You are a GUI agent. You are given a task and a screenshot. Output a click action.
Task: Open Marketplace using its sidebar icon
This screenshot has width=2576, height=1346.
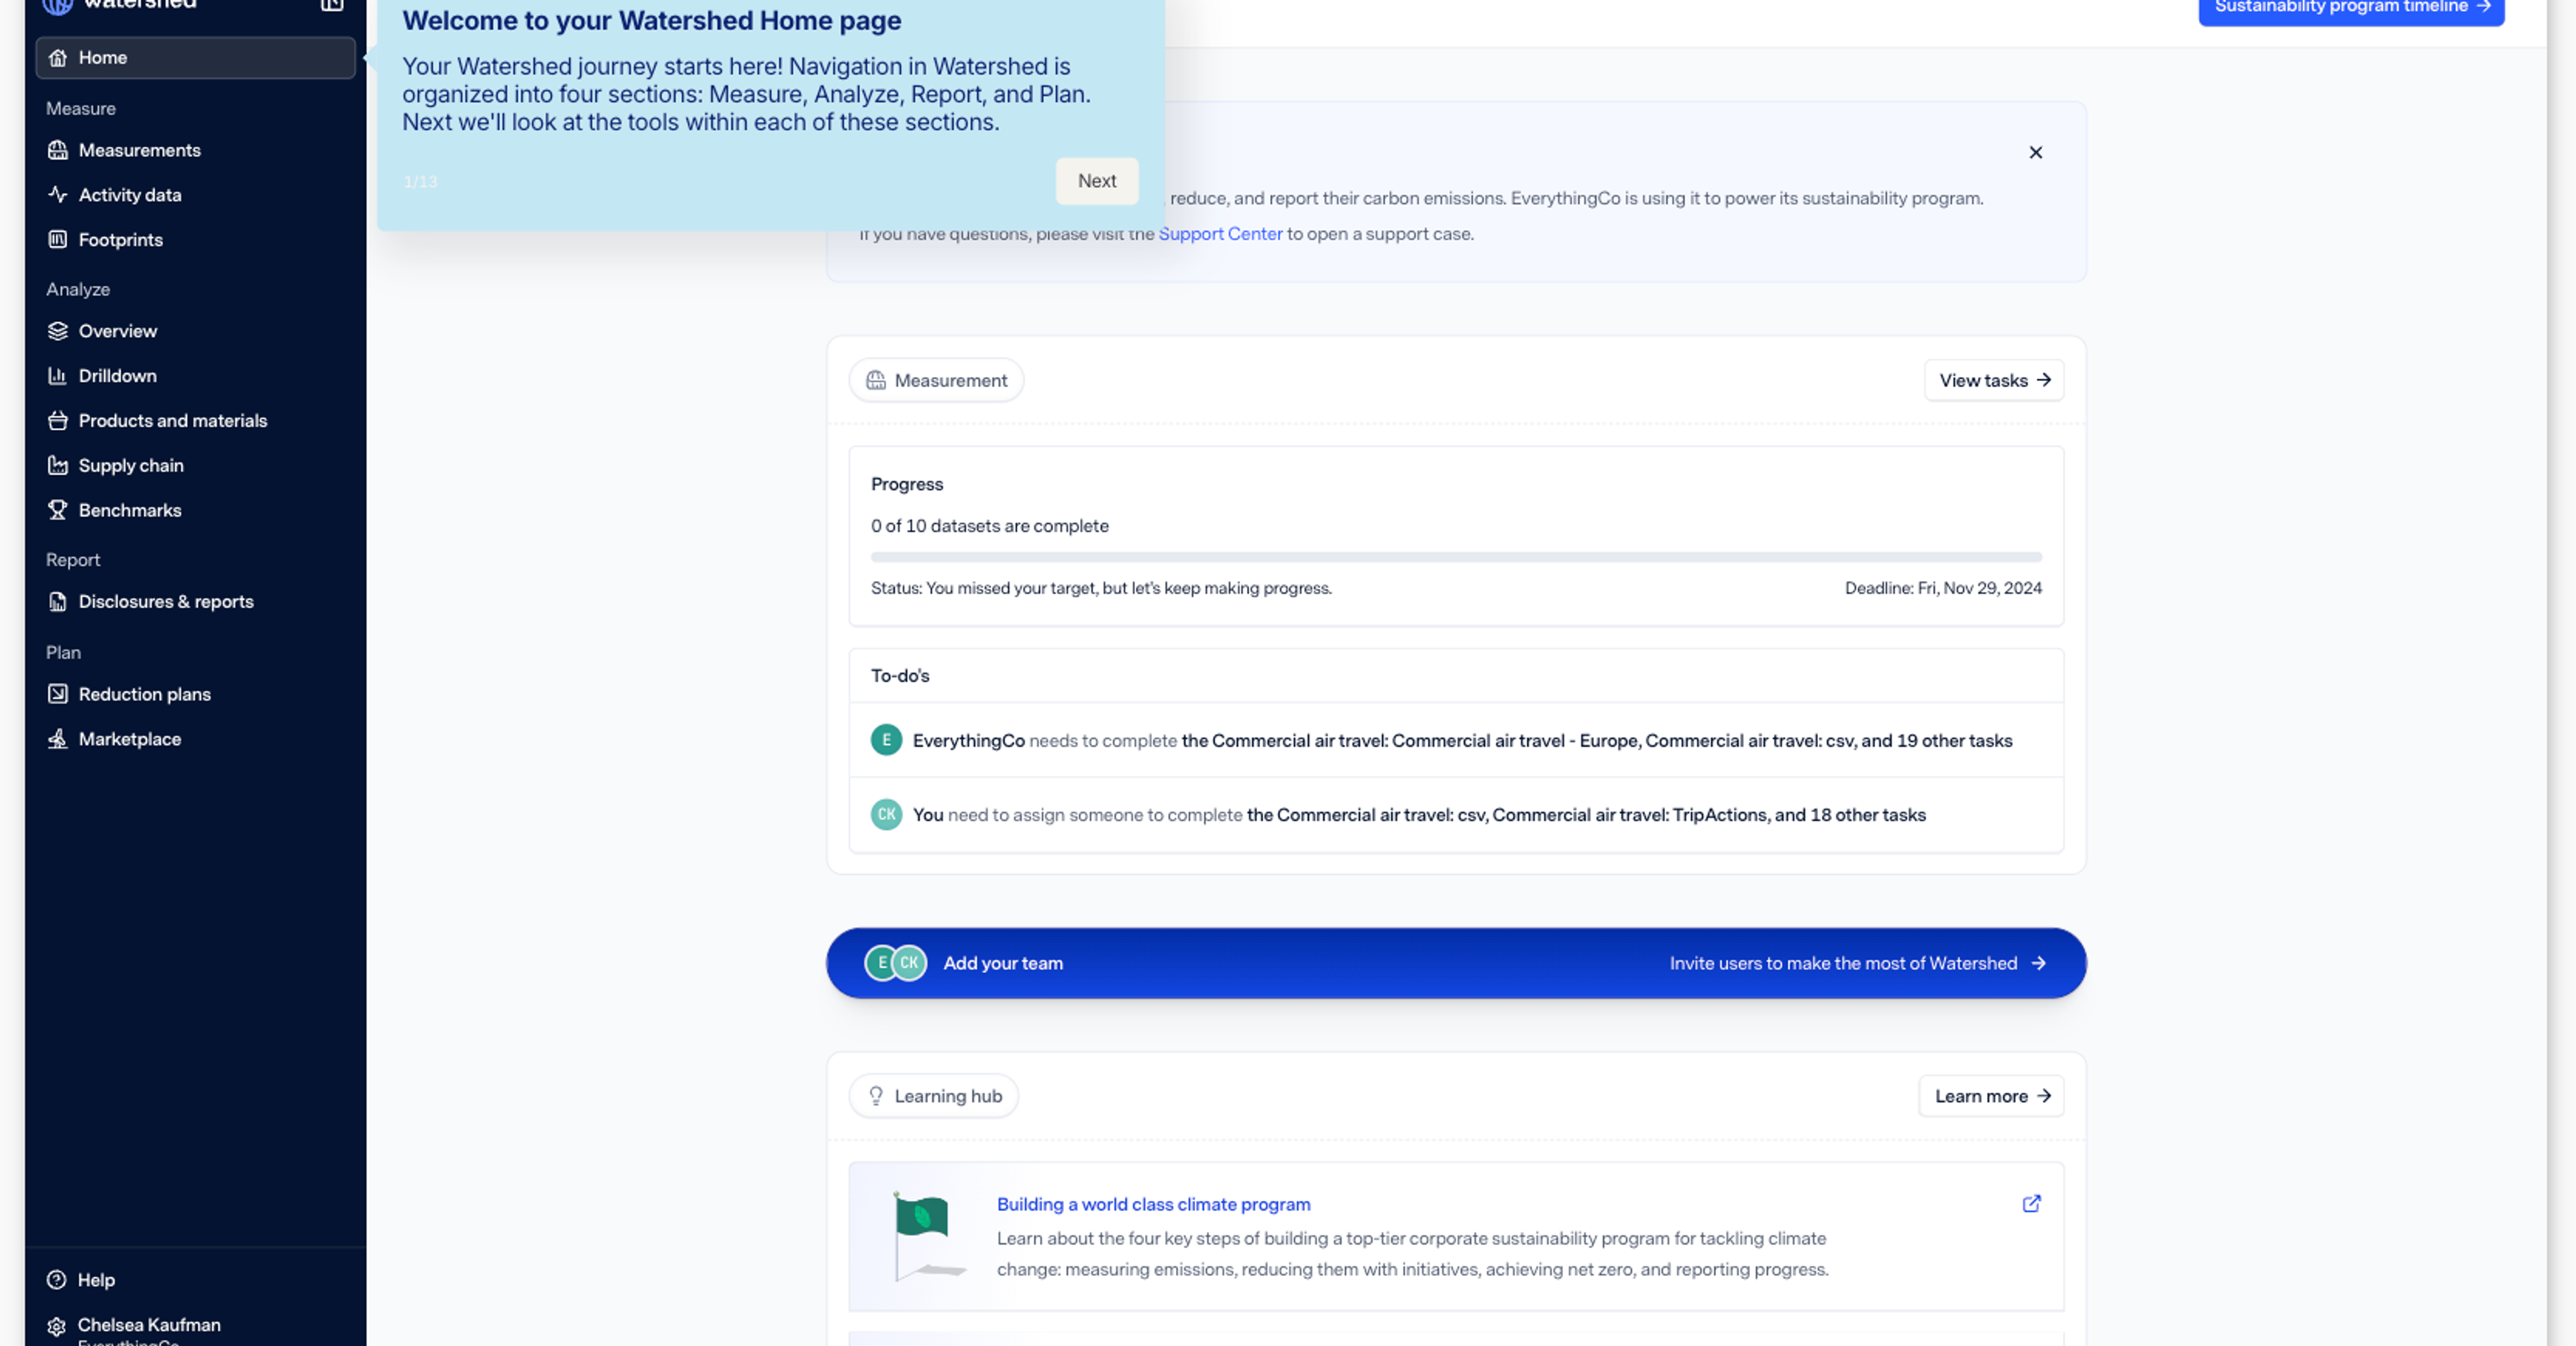(58, 739)
